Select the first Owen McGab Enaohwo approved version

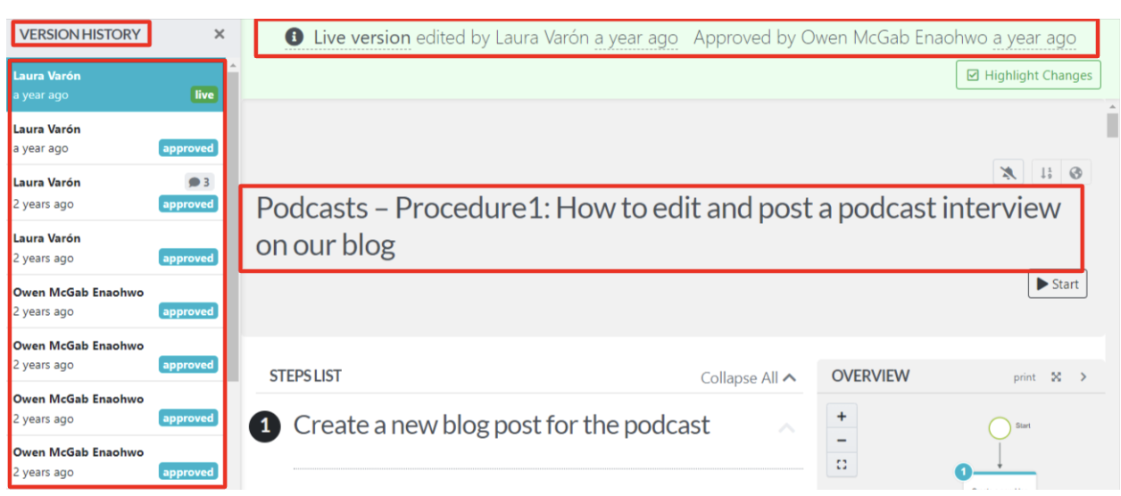click(114, 302)
